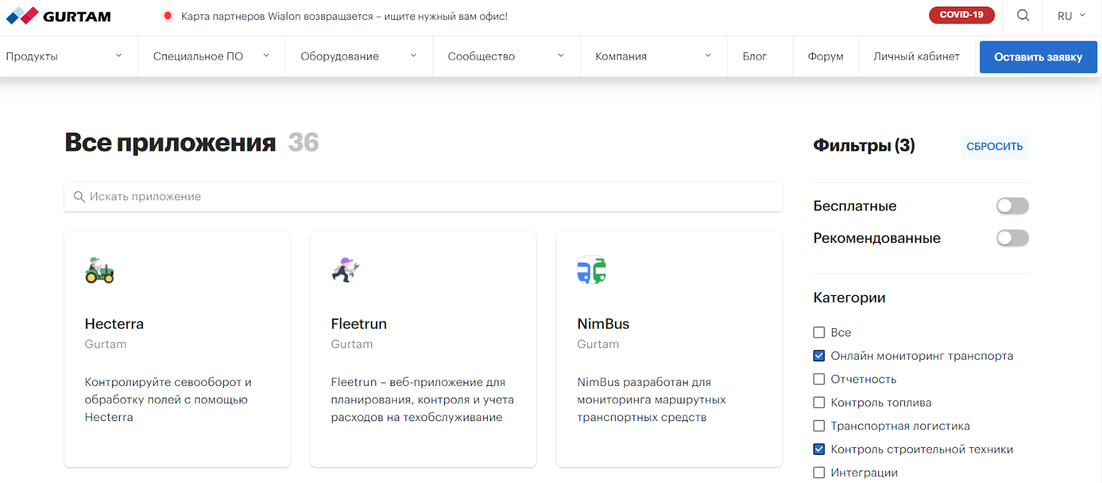Screen dimensions: 1102x483
Task: Reset filters with СБРОСИТЬ button
Action: [x=994, y=147]
